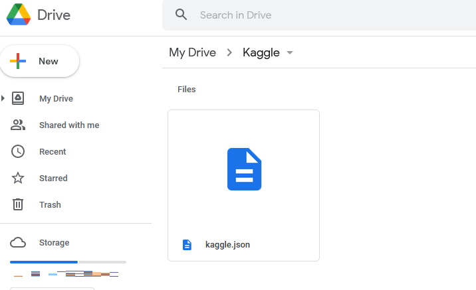
Task: Open the Storage page
Action: pos(54,242)
